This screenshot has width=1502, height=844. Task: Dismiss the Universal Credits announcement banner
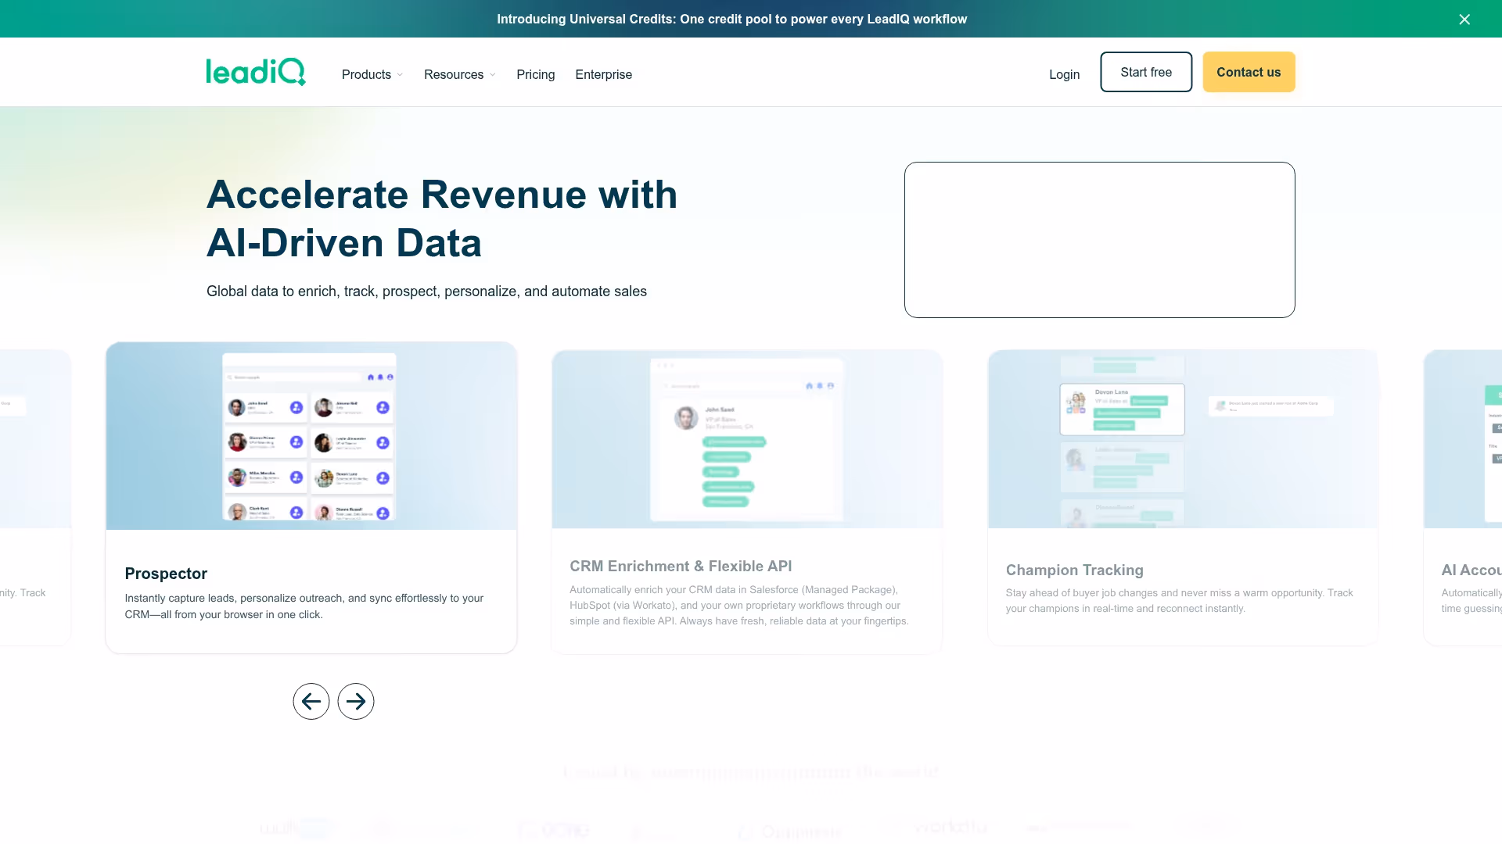point(1464,20)
